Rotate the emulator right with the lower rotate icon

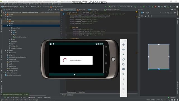[123, 64]
